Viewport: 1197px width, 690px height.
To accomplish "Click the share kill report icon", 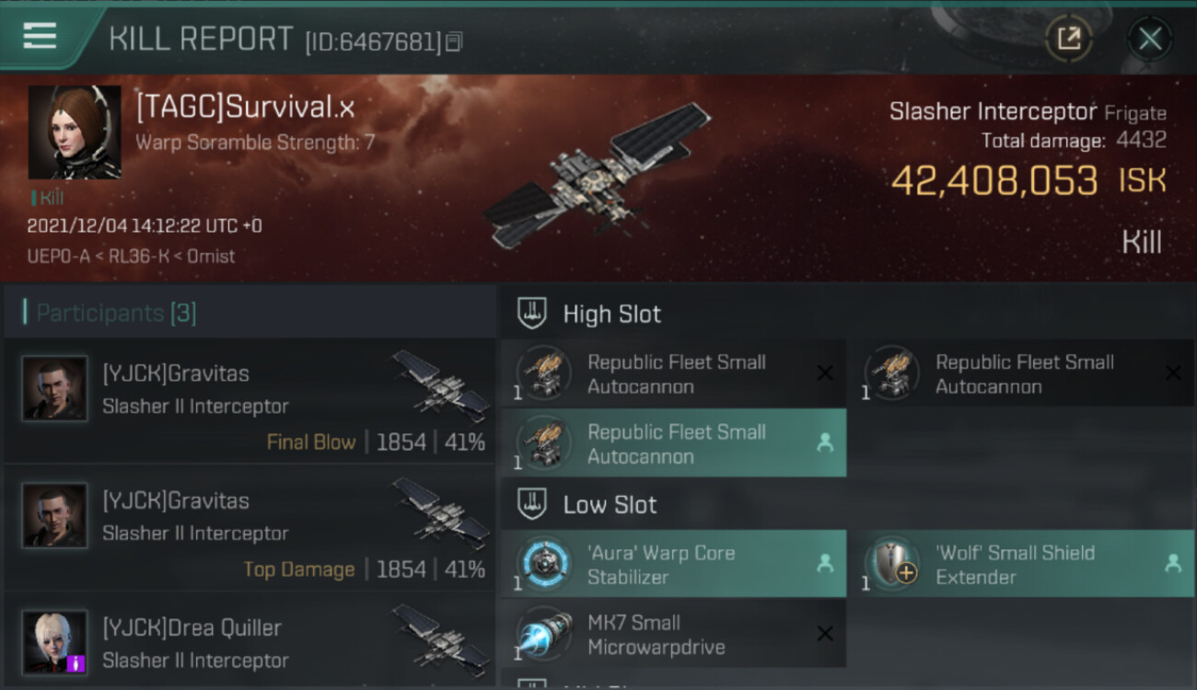I will coord(1068,39).
